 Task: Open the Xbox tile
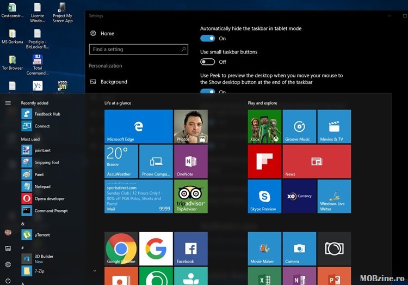click(264, 126)
